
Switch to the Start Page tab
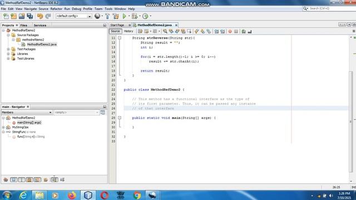tap(117, 25)
